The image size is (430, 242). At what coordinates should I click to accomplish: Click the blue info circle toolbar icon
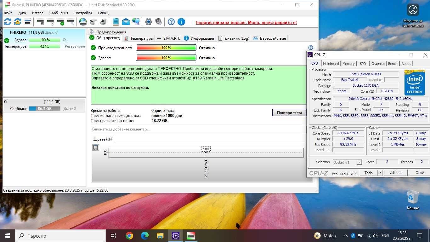(x=181, y=22)
